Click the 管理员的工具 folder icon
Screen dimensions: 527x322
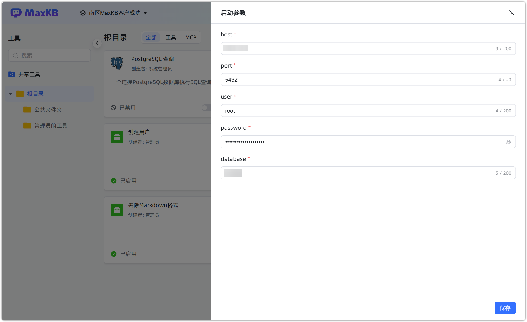(27, 126)
